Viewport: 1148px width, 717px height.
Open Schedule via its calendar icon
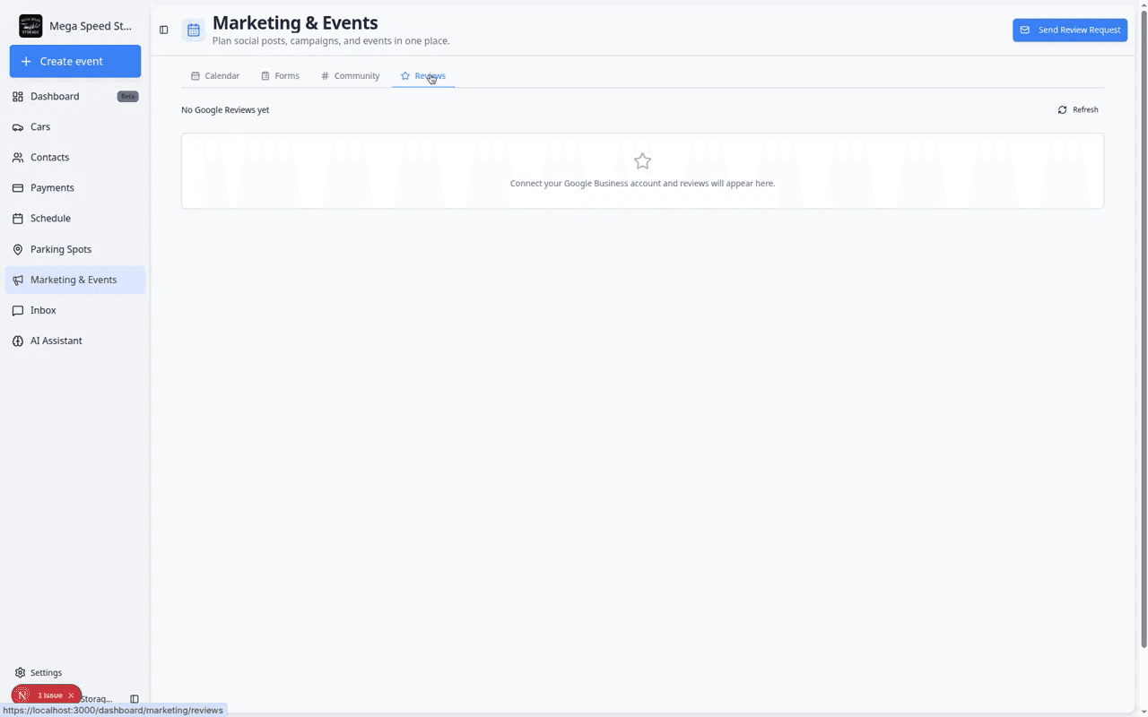[x=18, y=218]
